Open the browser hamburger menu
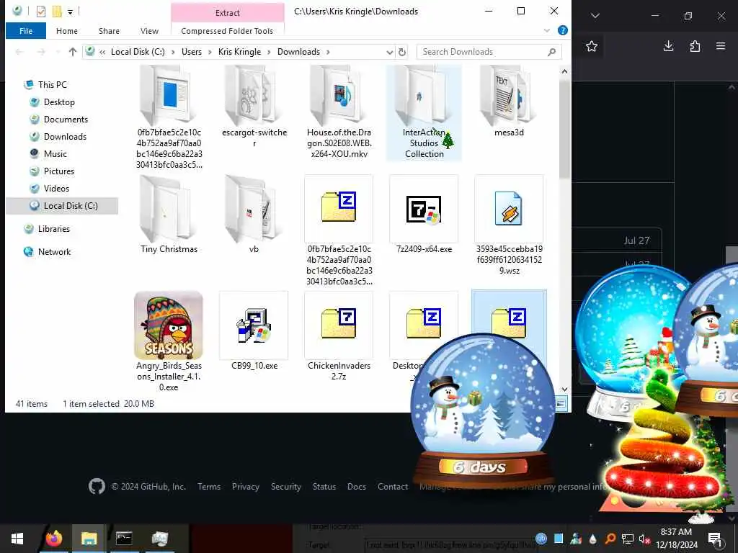 click(x=721, y=46)
